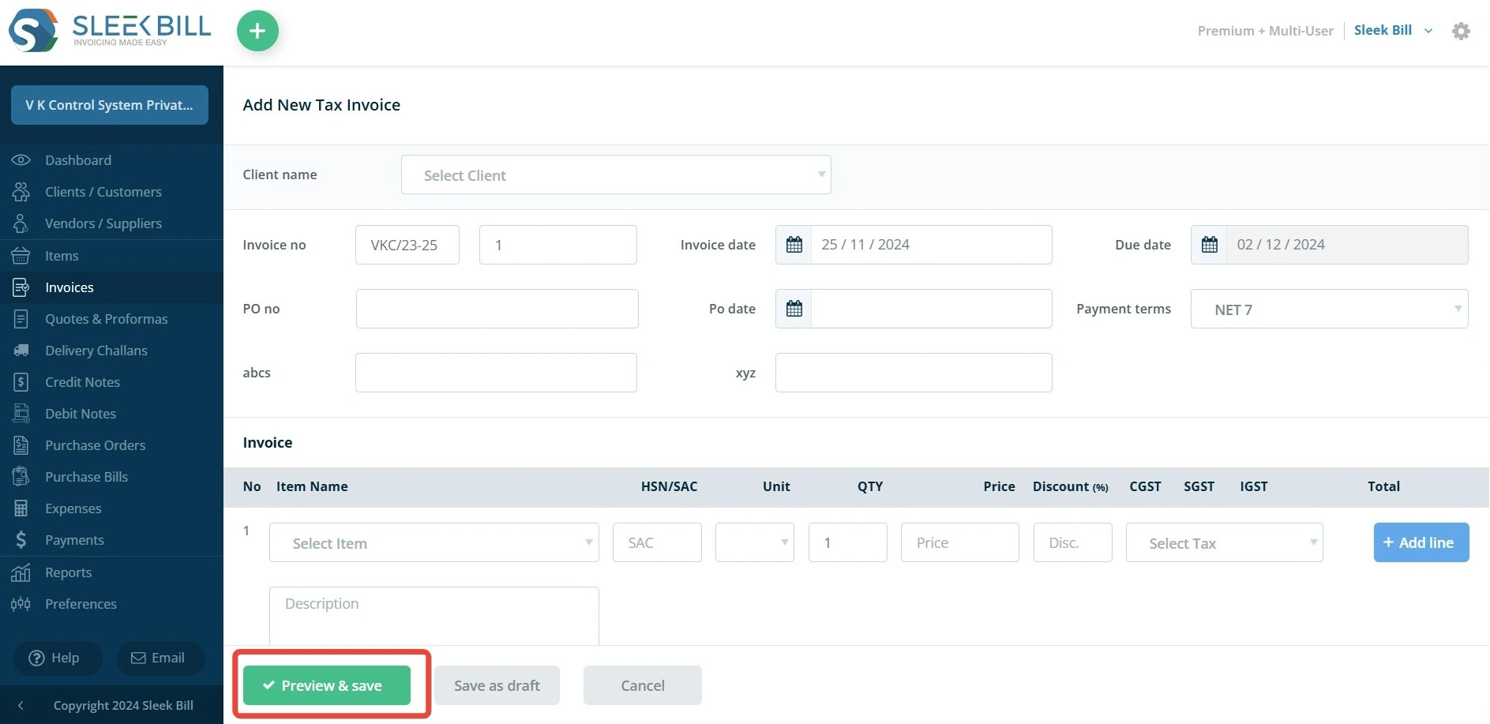Viewport: 1490px width, 724px height.
Task: Open Preferences menu
Action: point(81,604)
